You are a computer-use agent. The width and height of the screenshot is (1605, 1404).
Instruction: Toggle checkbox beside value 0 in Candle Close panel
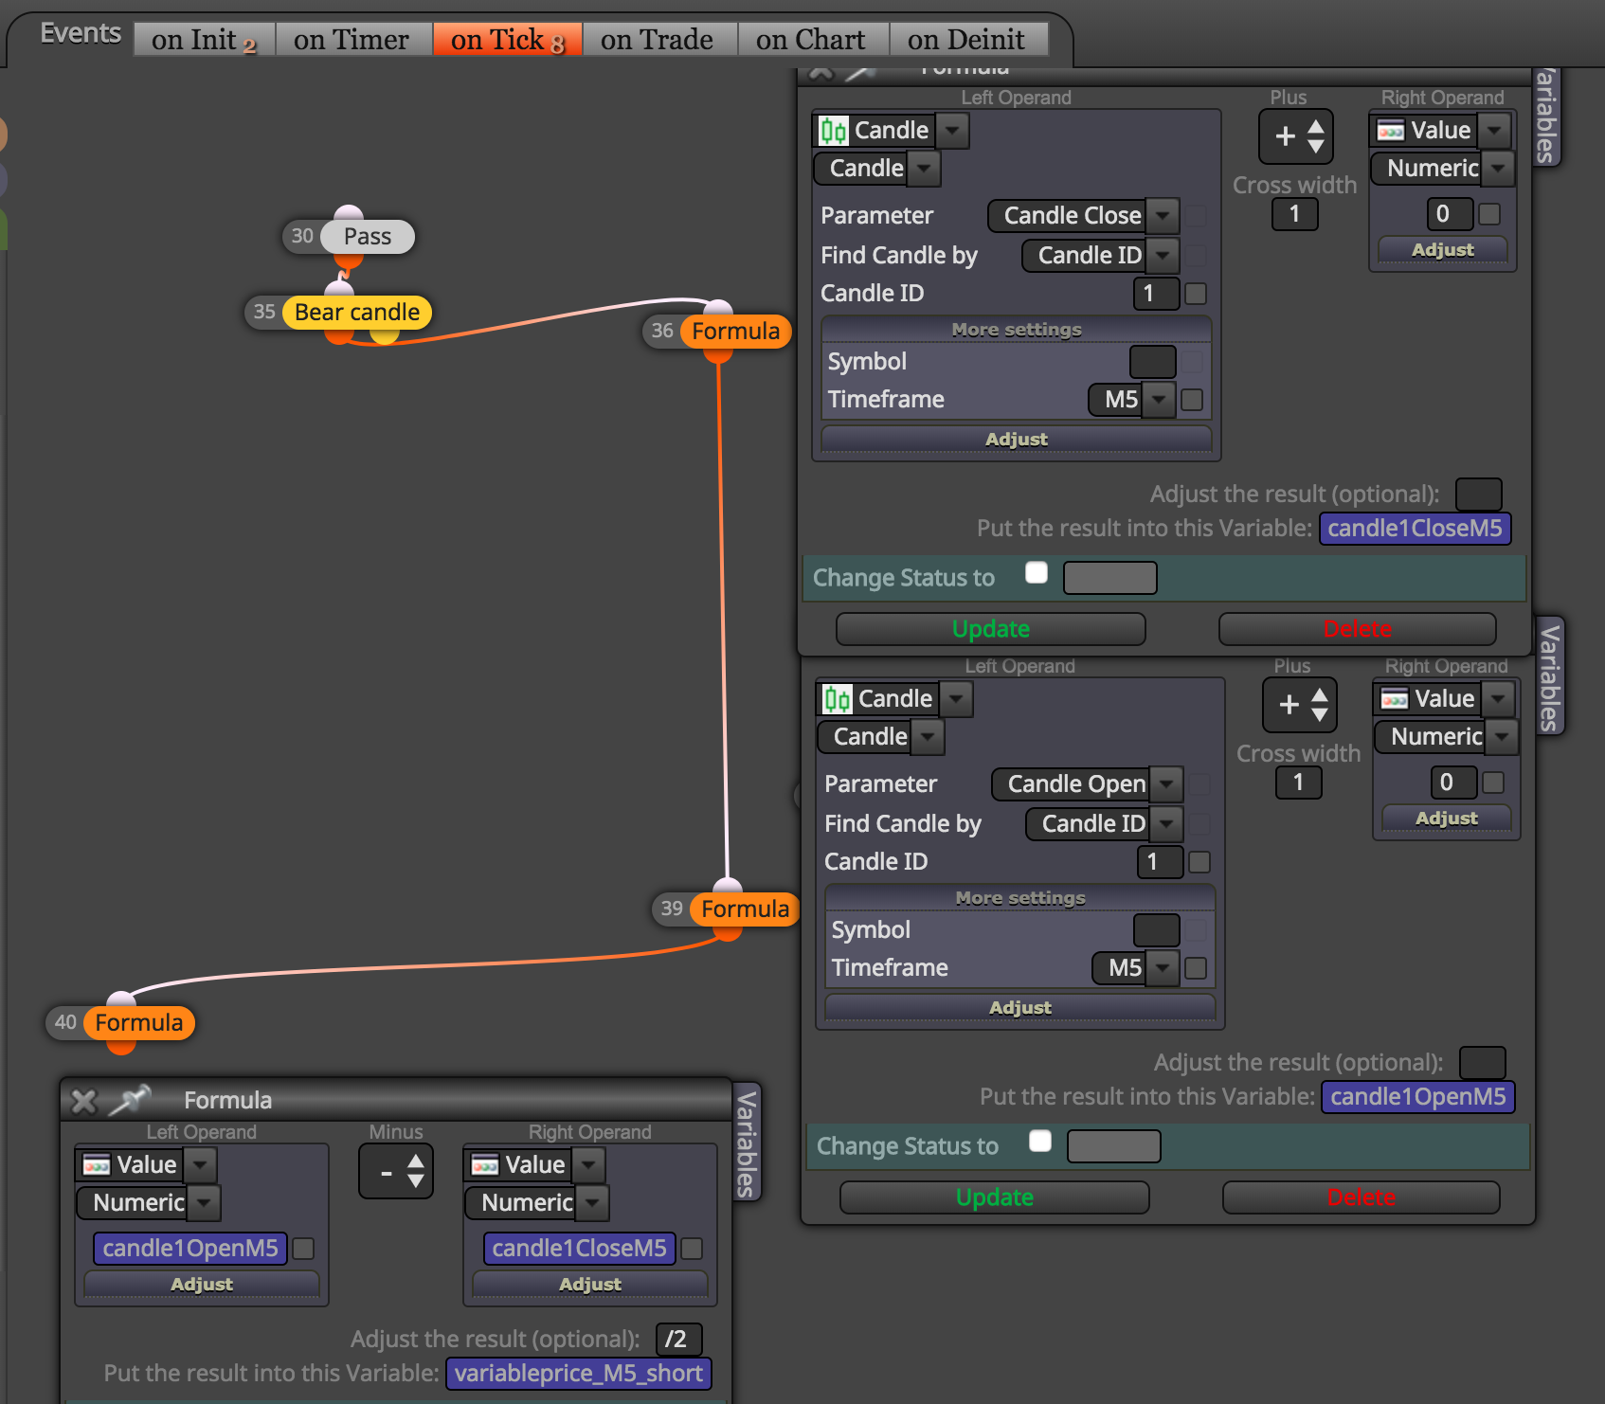(1489, 214)
